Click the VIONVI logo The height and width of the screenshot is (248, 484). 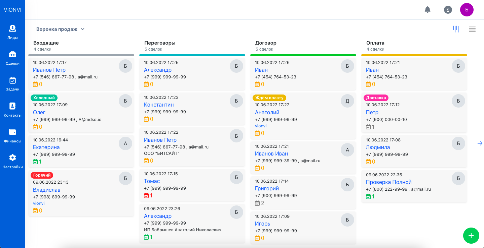point(12,10)
